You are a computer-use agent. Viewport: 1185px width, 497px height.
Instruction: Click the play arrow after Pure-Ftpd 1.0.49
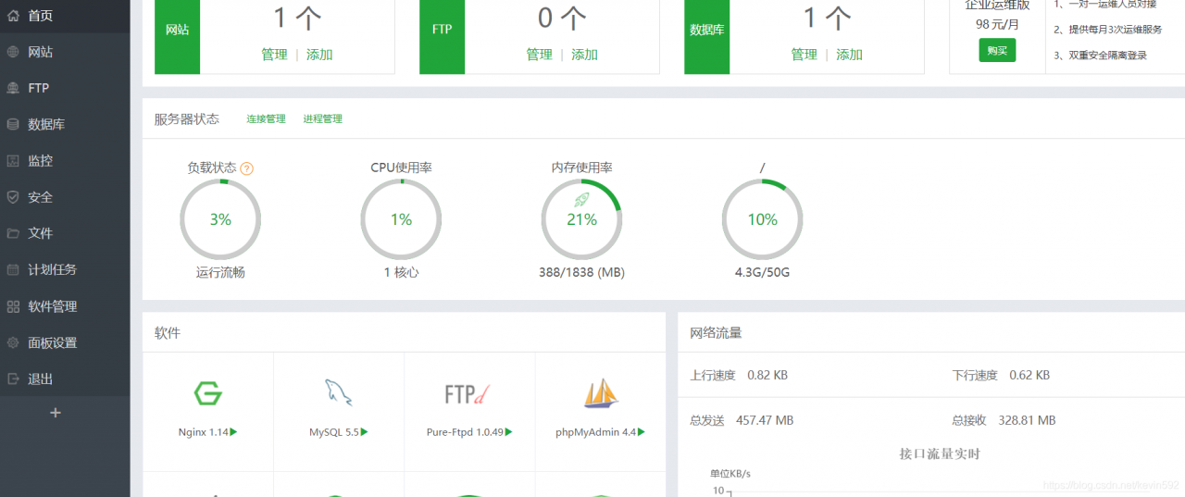(509, 431)
